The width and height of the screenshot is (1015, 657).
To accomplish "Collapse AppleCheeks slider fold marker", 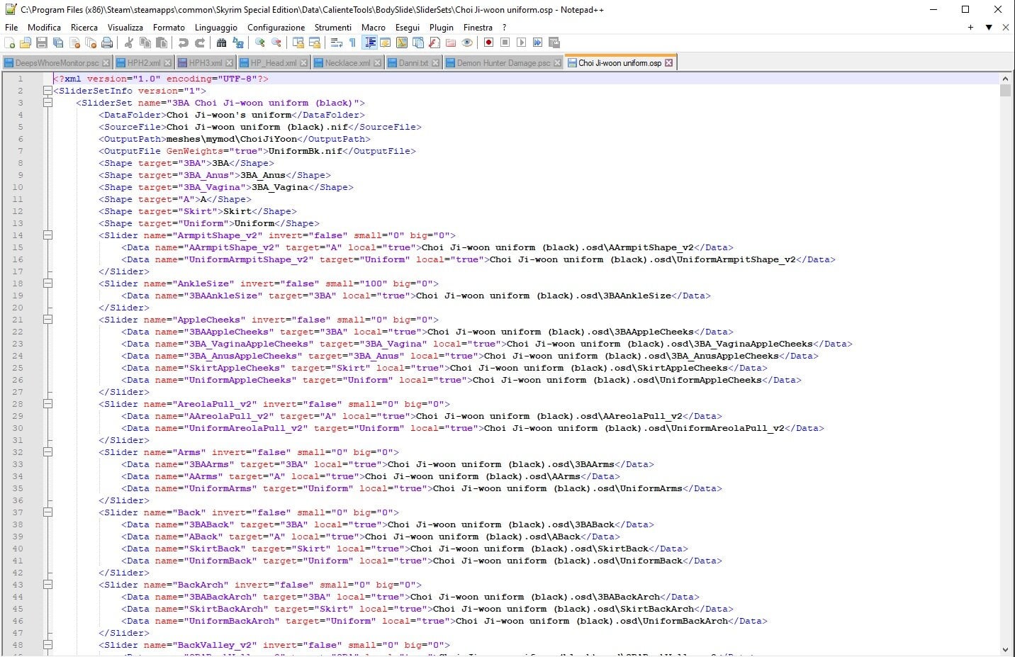I will pos(47,320).
